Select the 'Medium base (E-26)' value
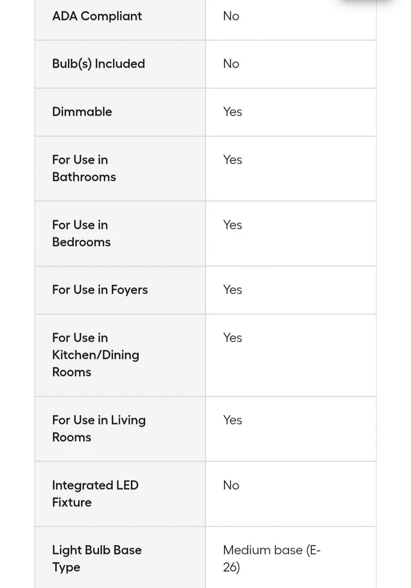This screenshot has width=411, height=588. click(272, 559)
